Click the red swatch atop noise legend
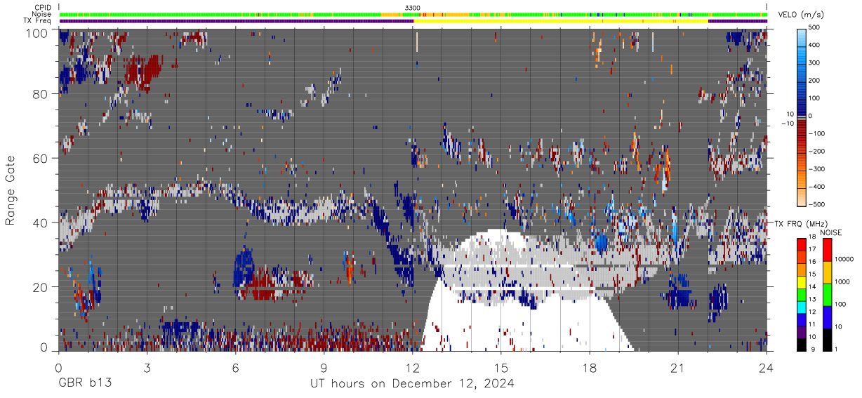Viewport: 862px width, 398px height. [828, 250]
